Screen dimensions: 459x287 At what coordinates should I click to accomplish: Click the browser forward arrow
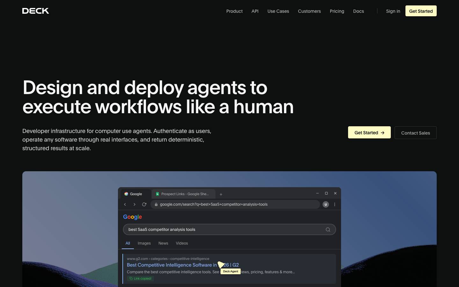pos(135,204)
